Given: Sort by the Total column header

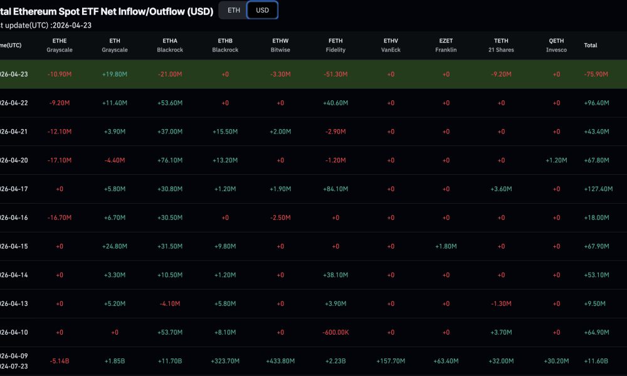Looking at the screenshot, I should (x=590, y=45).
